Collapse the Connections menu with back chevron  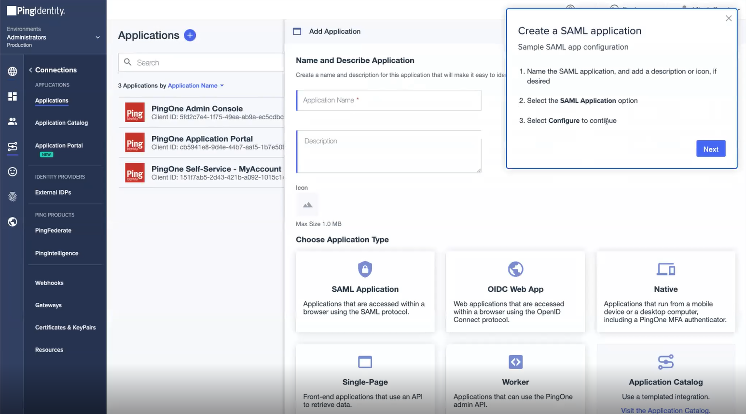(x=30, y=70)
